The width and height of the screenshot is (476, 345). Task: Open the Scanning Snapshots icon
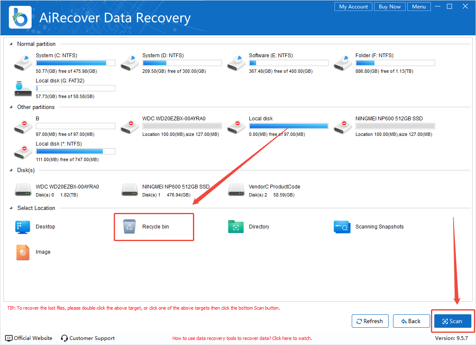coord(342,227)
